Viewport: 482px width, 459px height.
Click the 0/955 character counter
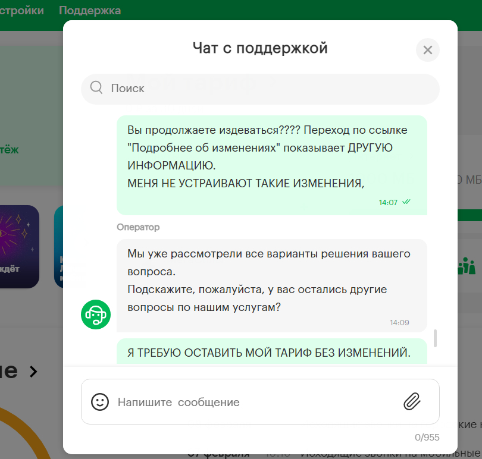tap(427, 437)
